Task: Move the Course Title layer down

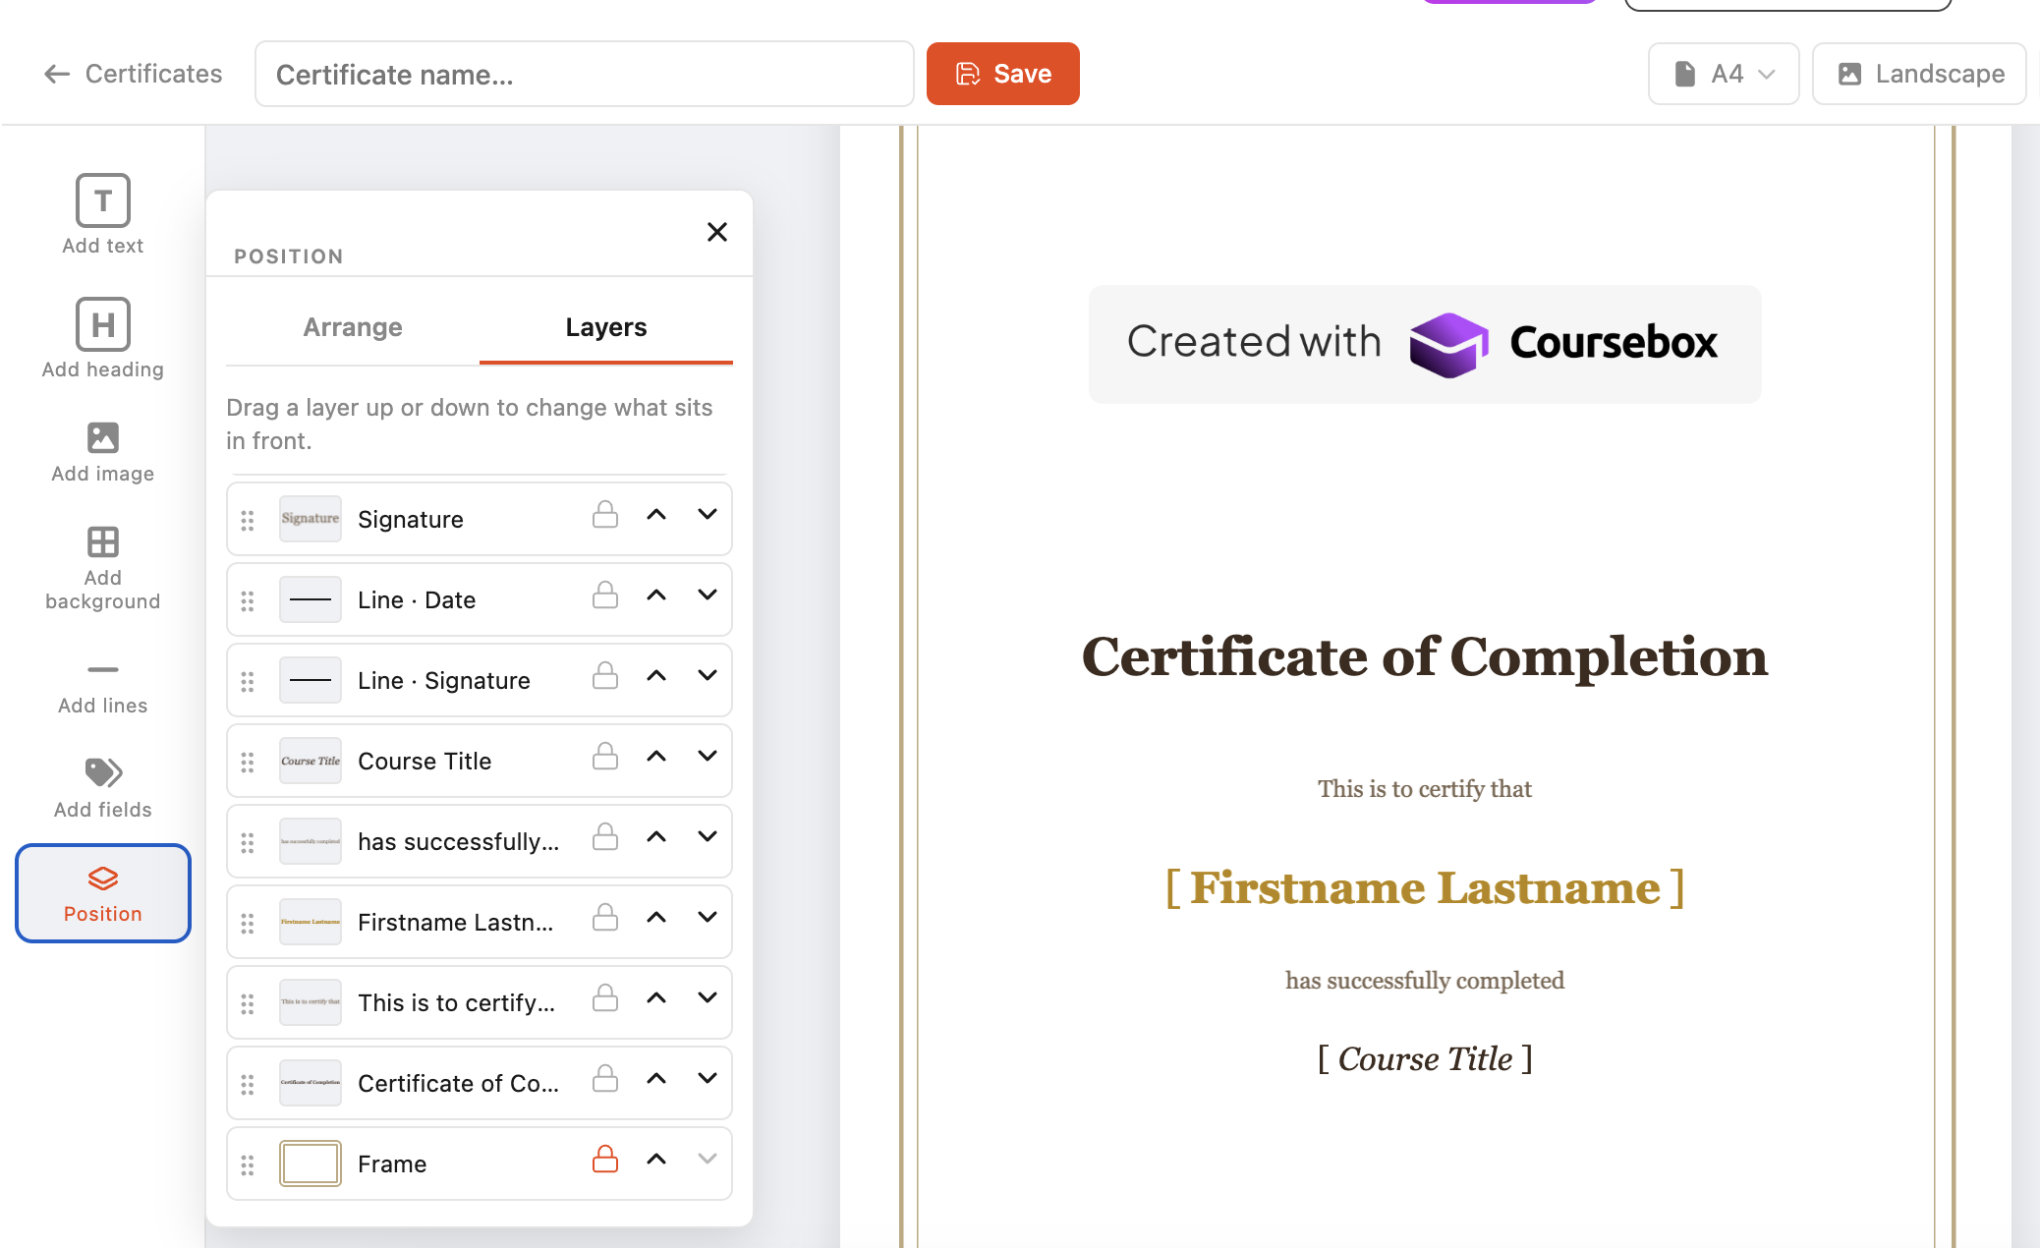Action: tap(708, 757)
